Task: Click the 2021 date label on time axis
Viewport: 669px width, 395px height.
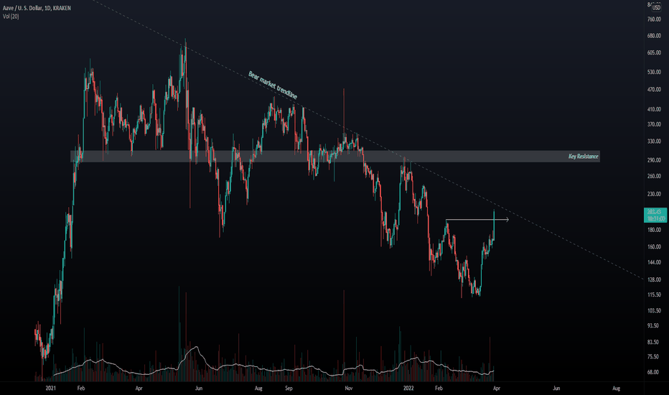Action: tap(50, 388)
